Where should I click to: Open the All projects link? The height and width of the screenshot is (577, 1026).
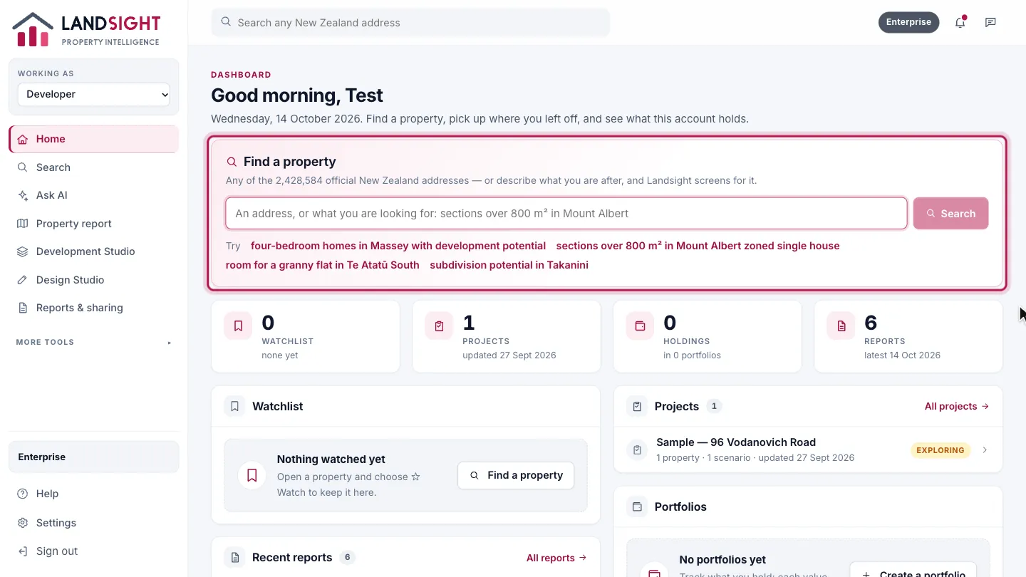[957, 406]
